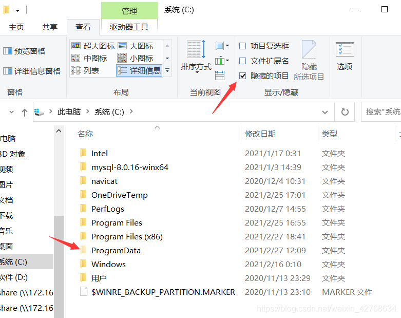Select List (列表) layout
The width and height of the screenshot is (401, 318).
pos(85,70)
